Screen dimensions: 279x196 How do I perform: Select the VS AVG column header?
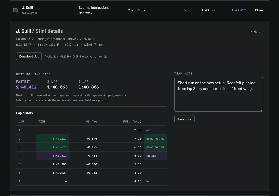[x=92, y=122]
